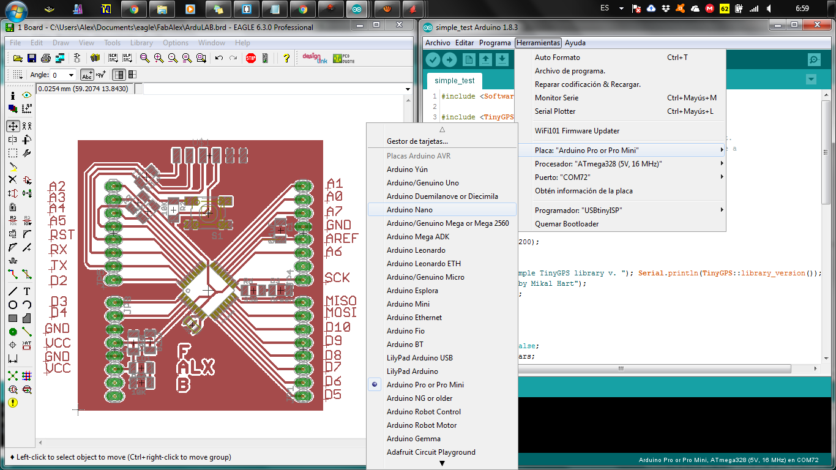Choose Arduino Nano from the board list
This screenshot has width=836, height=470.
pyautogui.click(x=442, y=209)
